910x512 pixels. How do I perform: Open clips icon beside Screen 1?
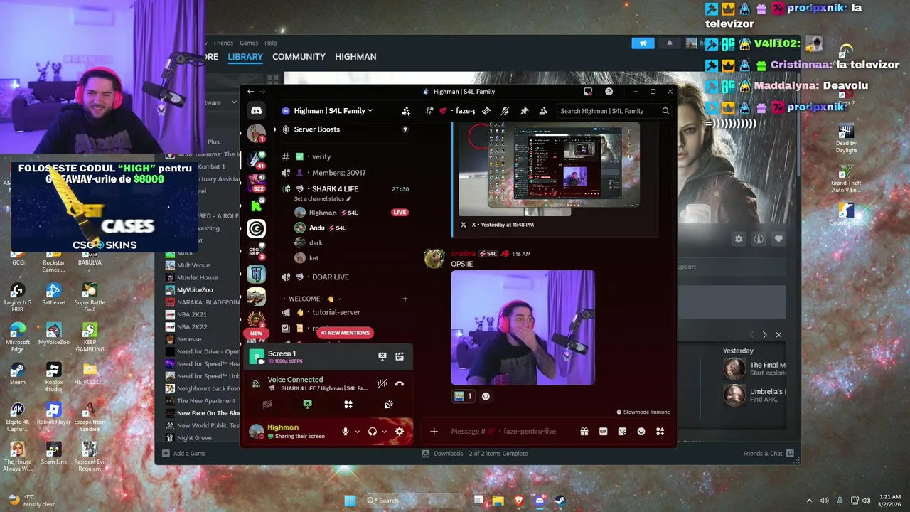click(400, 356)
